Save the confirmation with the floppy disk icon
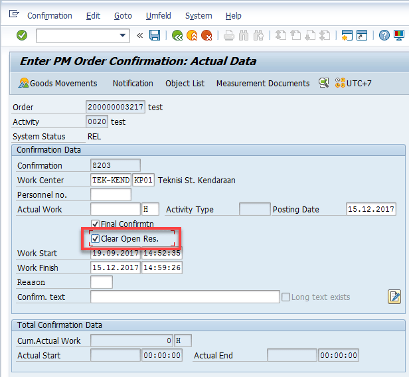The image size is (409, 377). 155,35
